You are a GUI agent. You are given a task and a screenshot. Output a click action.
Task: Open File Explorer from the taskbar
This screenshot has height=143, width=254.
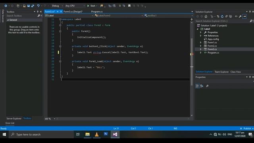87,134
